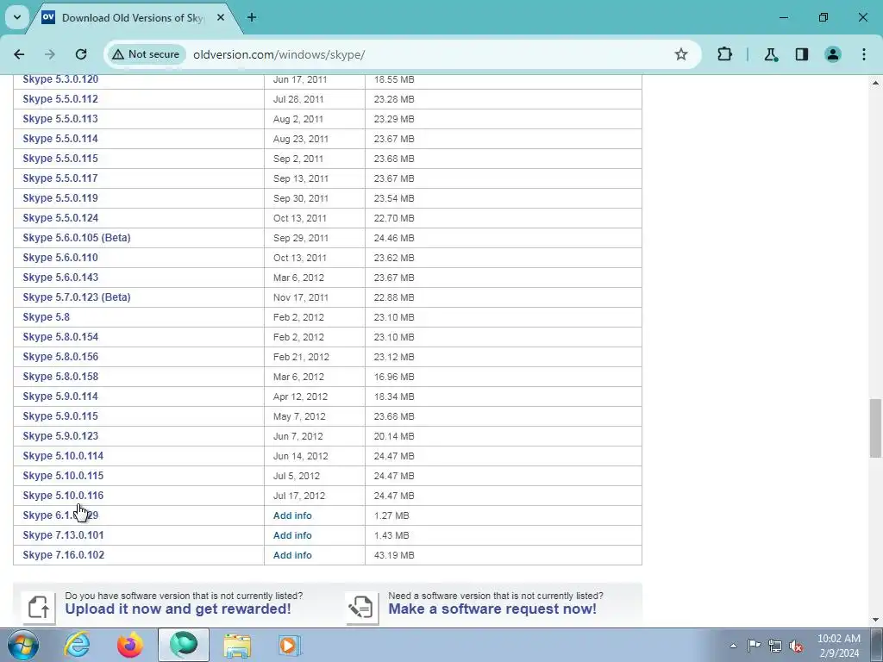Click the scrollbar down arrow
The width and height of the screenshot is (883, 662).
coord(875,620)
